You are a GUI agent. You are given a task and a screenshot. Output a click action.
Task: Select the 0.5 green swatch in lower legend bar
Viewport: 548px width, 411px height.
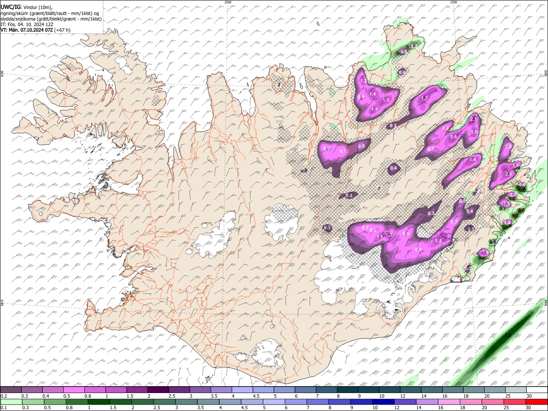tap(55, 402)
